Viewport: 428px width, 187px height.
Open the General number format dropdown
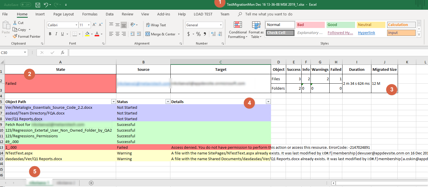click(x=221, y=25)
